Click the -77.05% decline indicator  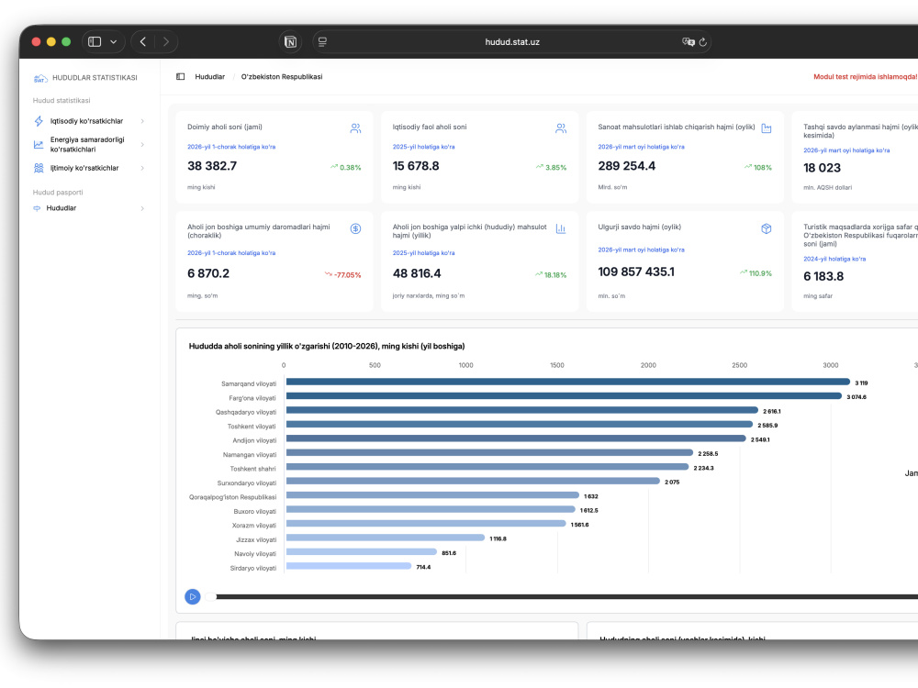(343, 275)
